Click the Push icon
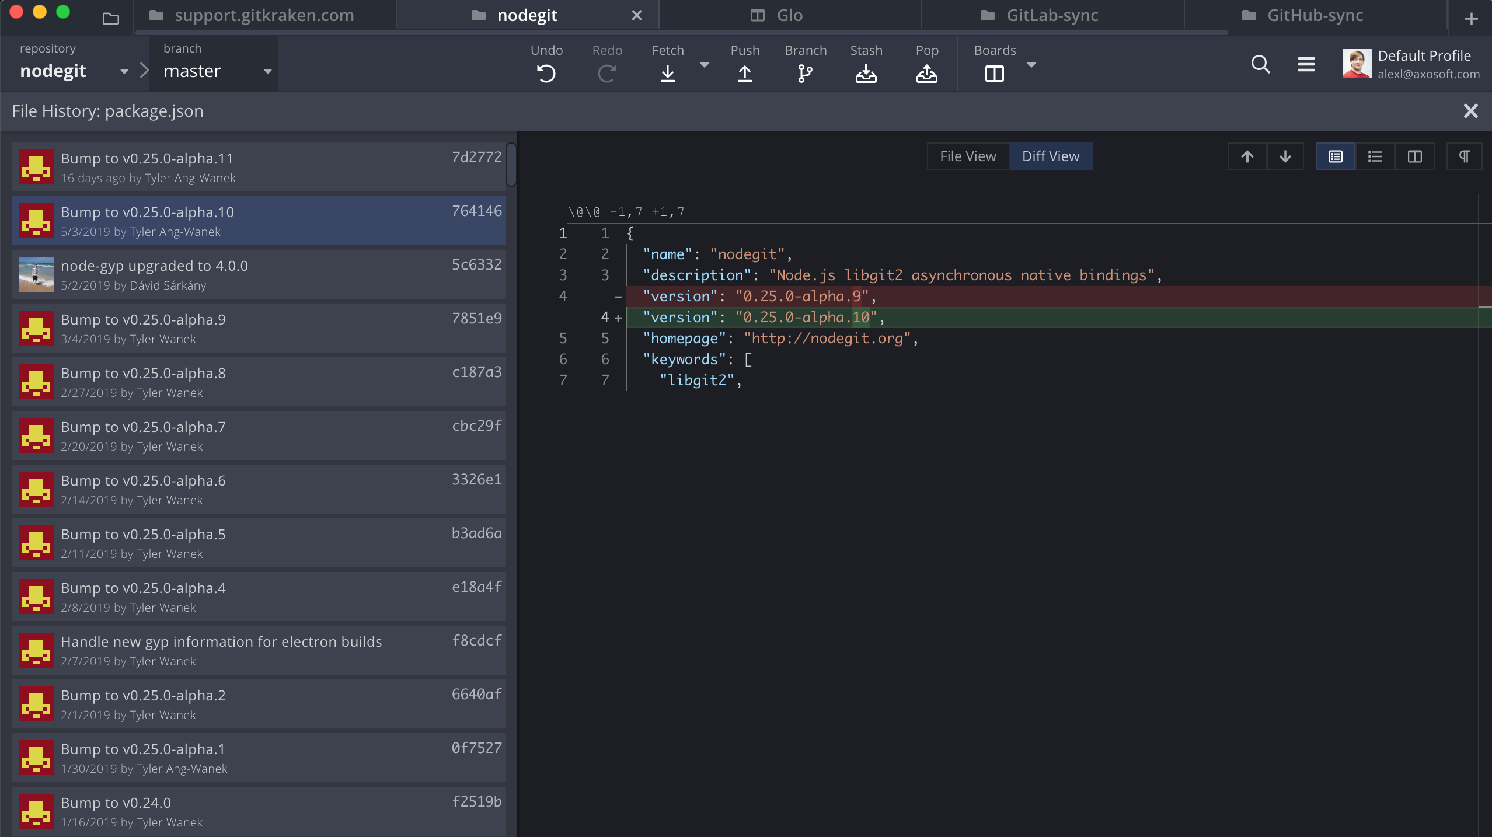Viewport: 1492px width, 837px height. (745, 74)
